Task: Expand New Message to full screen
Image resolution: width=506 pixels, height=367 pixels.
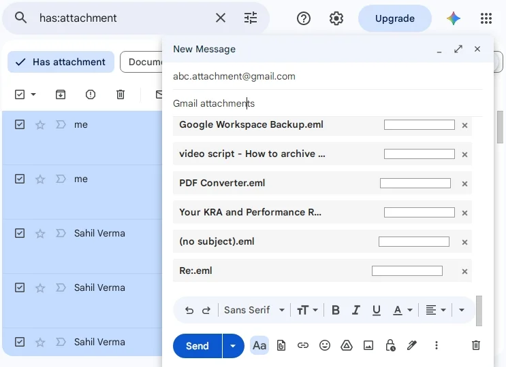Action: coord(458,49)
